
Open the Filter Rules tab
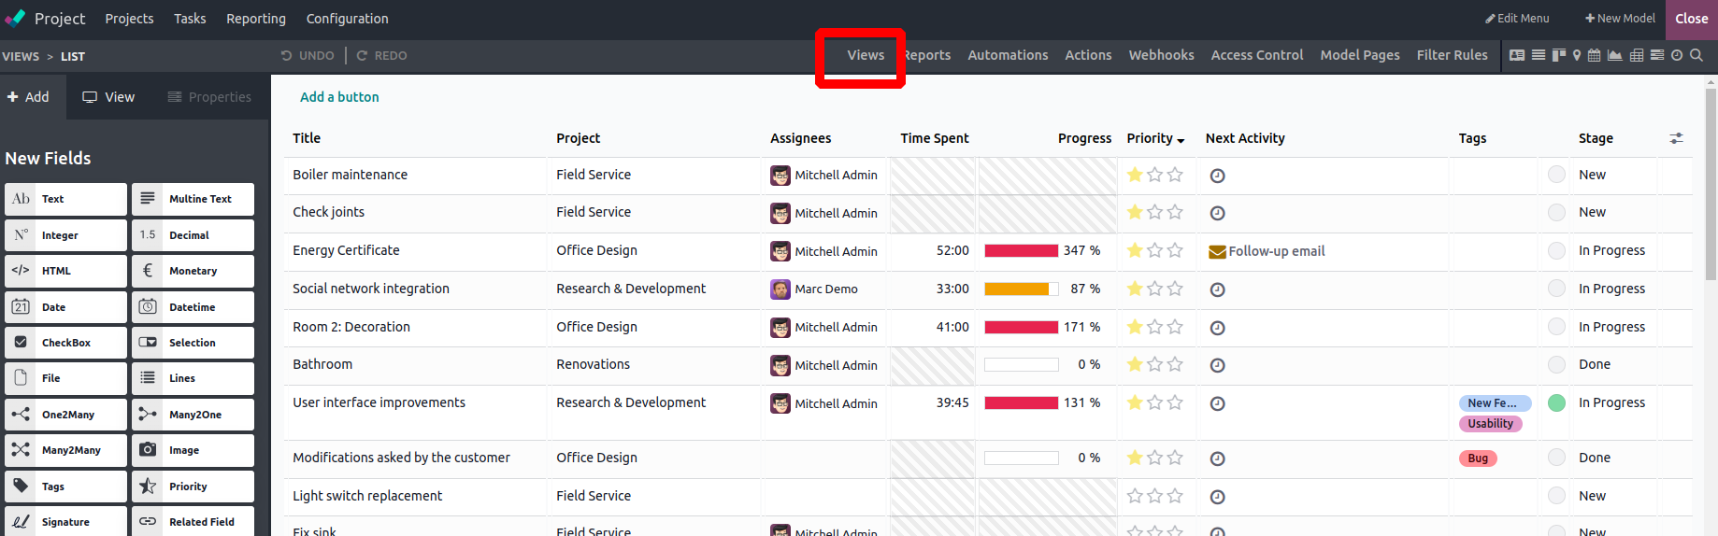pos(1452,55)
